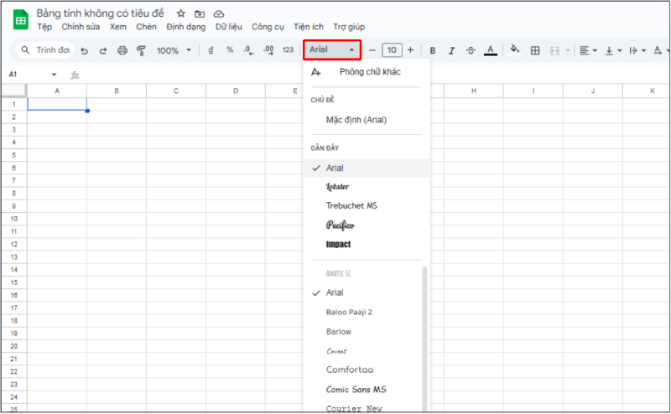The width and height of the screenshot is (671, 414).
Task: Toggle italic formatting
Action: click(451, 50)
